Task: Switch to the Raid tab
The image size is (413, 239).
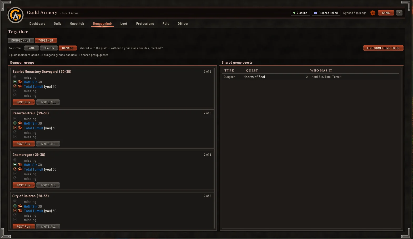Action: coord(166,24)
